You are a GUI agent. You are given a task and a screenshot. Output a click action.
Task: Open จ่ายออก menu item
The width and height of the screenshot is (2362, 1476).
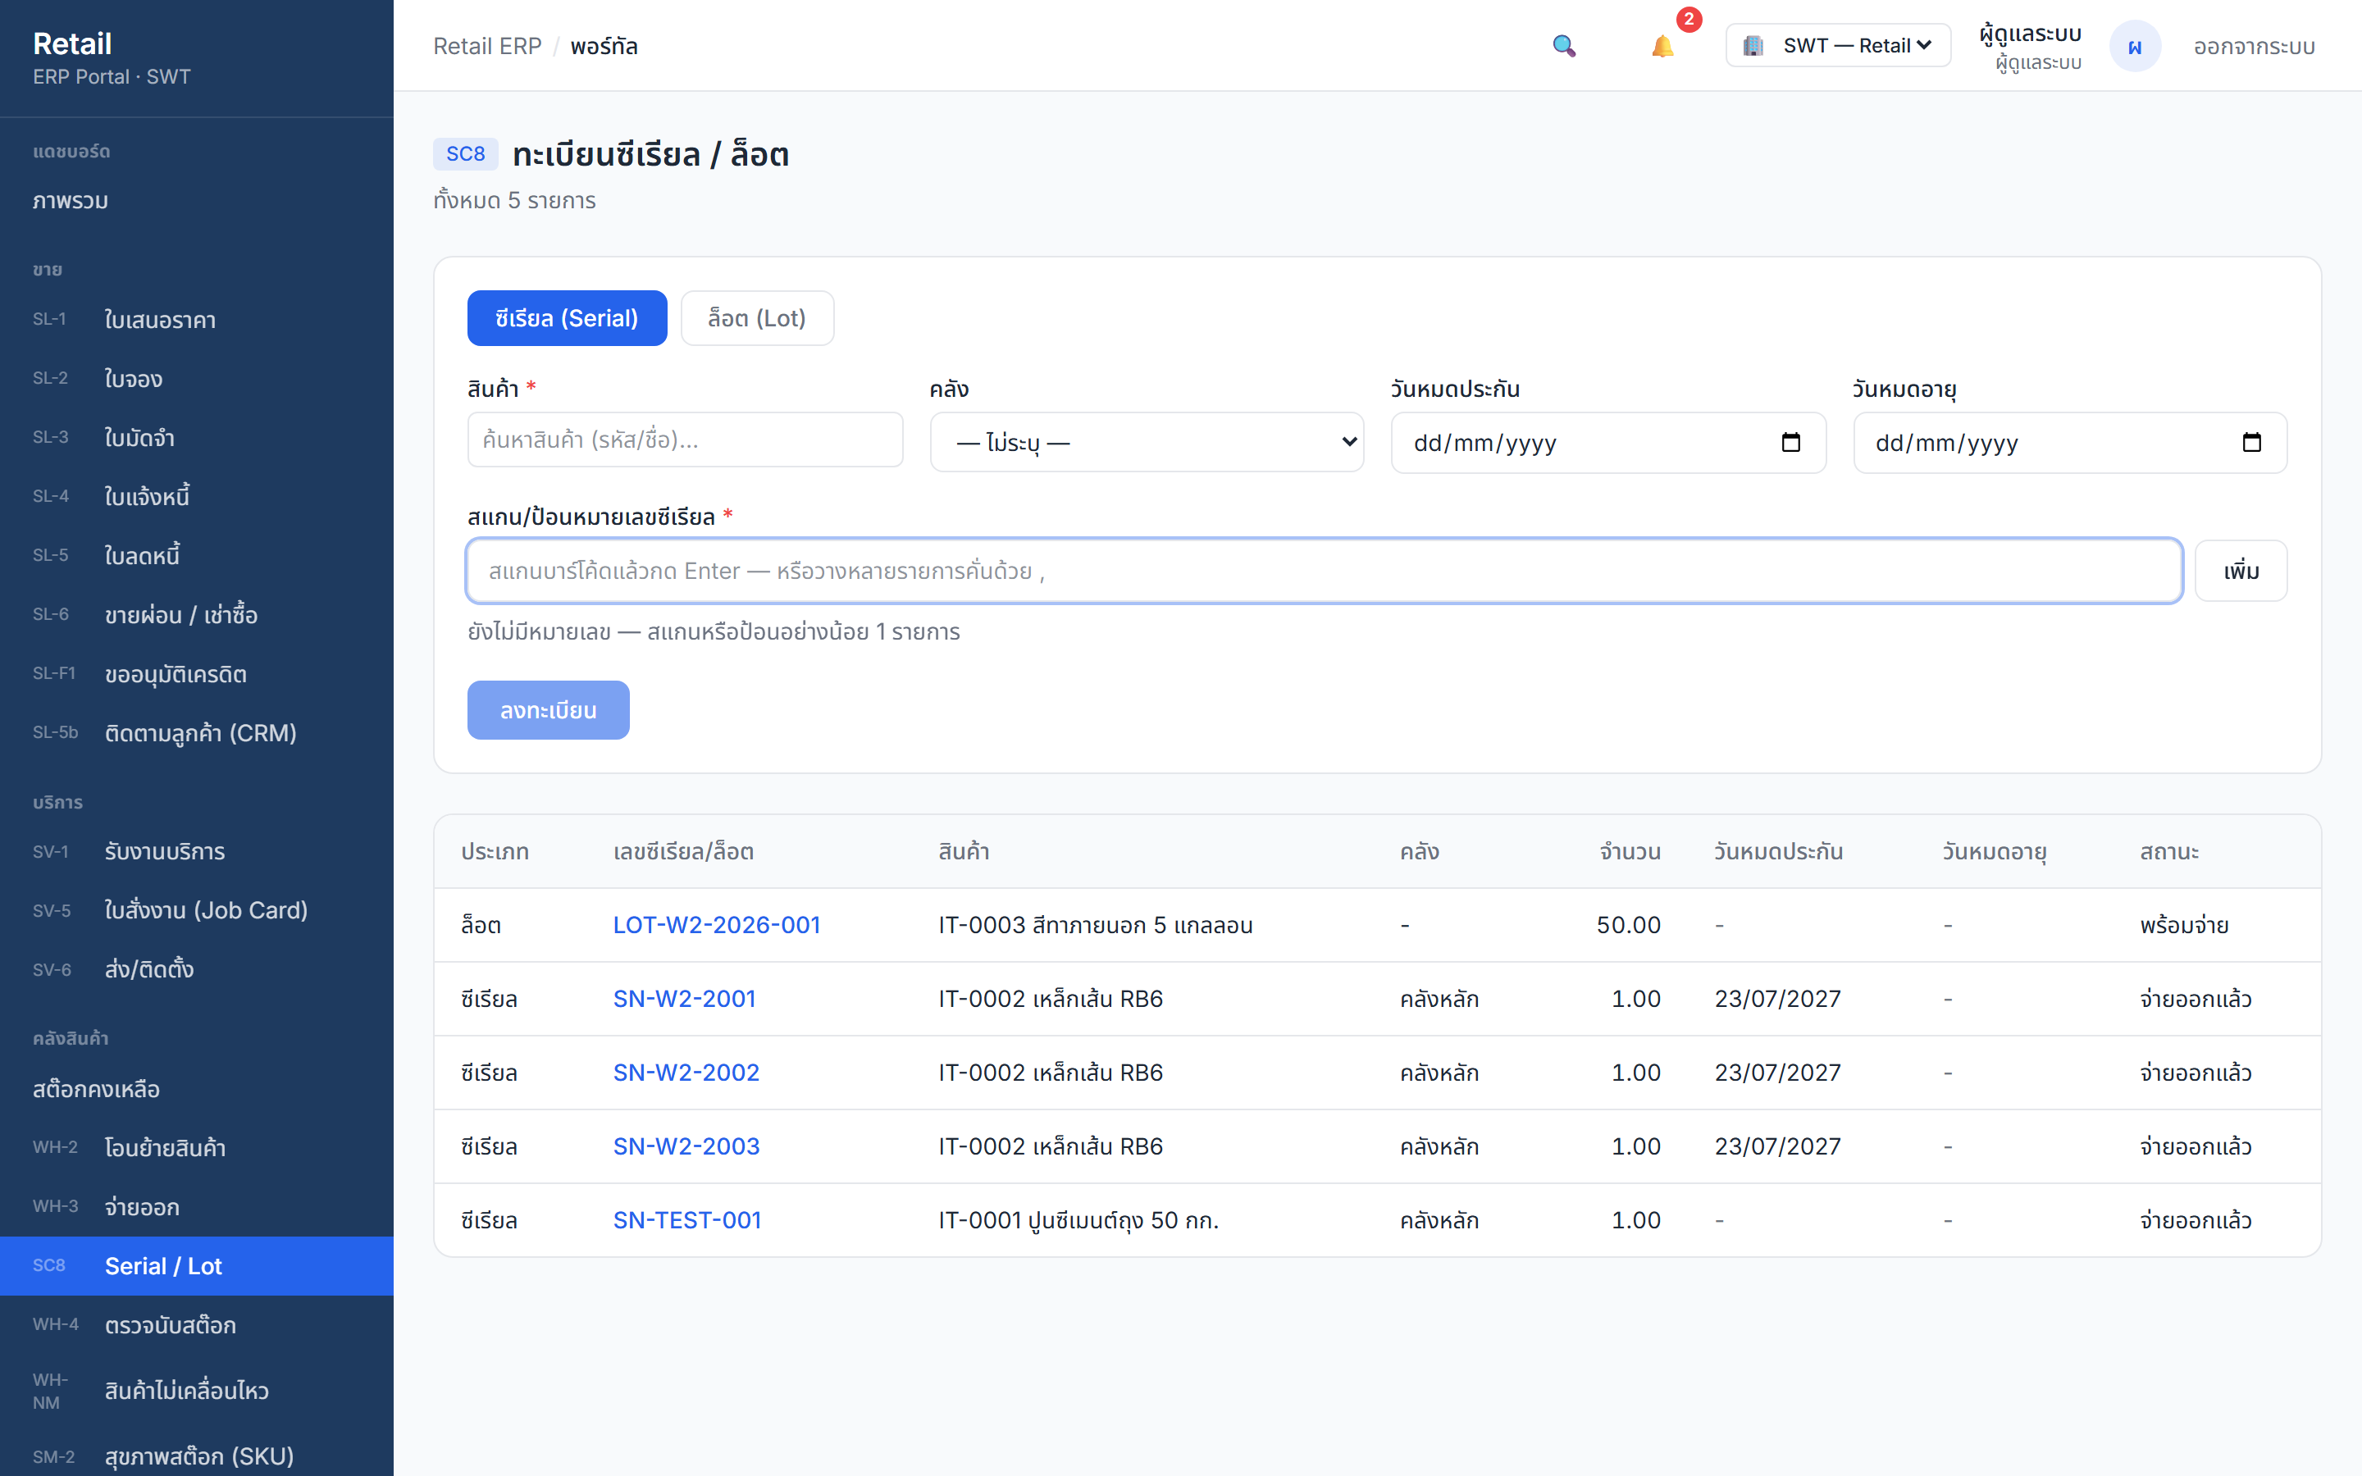pos(196,1206)
